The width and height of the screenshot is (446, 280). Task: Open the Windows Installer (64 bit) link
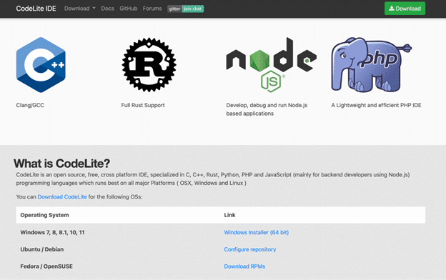[257, 232]
